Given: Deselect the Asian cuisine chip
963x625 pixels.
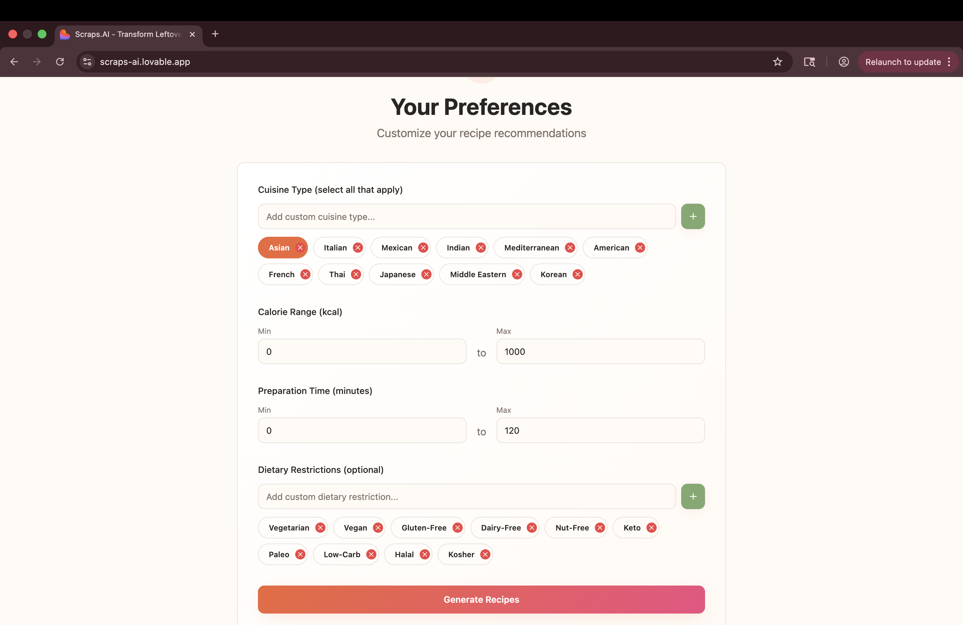Looking at the screenshot, I should click(279, 248).
